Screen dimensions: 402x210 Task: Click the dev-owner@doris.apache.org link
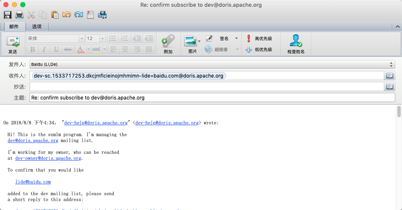pos(48,158)
